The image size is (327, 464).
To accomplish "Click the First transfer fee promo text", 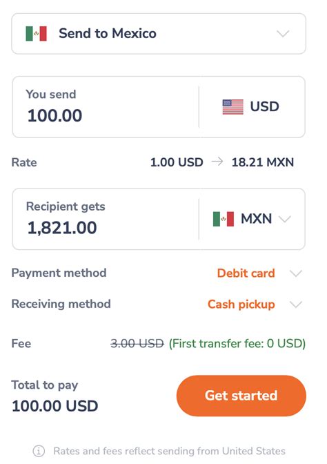I will (237, 344).
